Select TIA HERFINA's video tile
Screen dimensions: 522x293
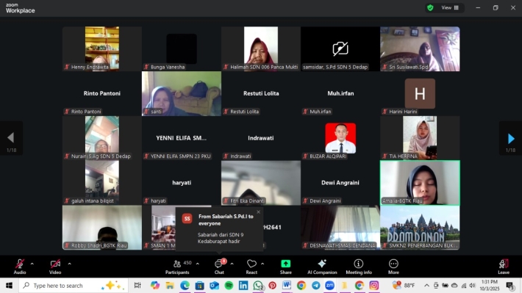(420, 138)
